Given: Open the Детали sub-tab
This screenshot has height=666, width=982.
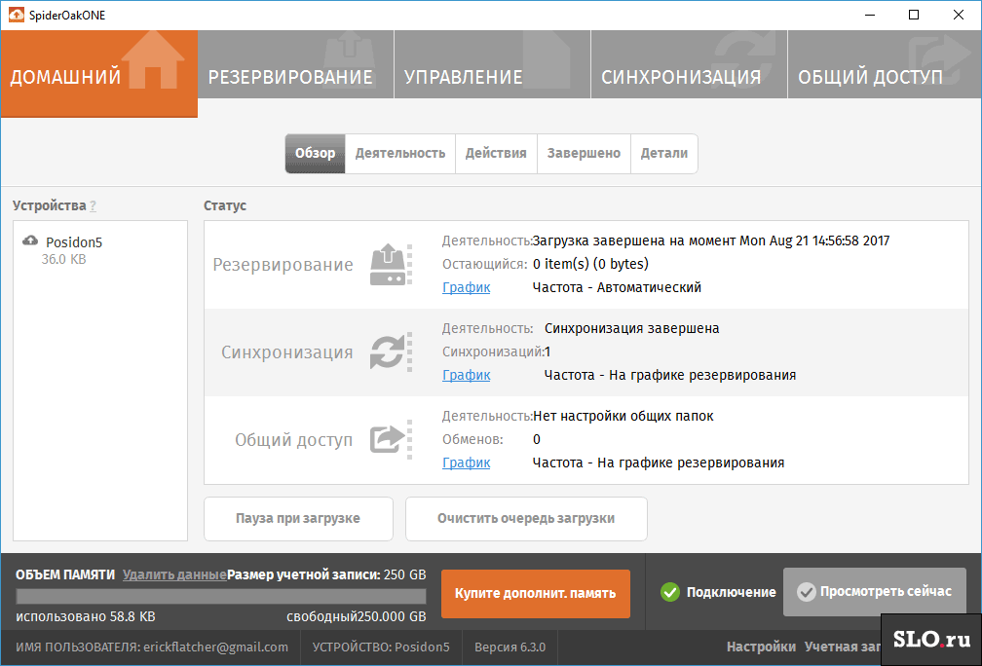Looking at the screenshot, I should [663, 154].
